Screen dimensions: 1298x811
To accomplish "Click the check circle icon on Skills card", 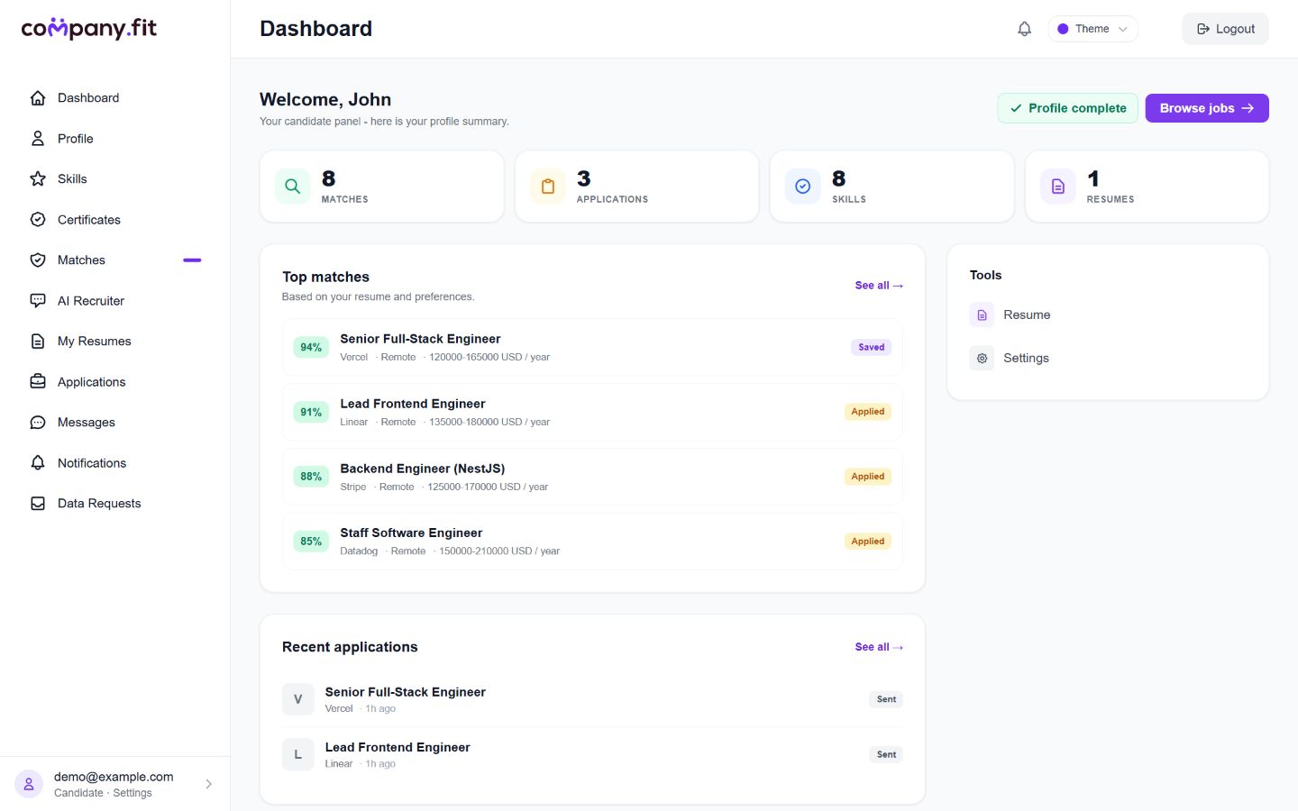I will tap(803, 187).
